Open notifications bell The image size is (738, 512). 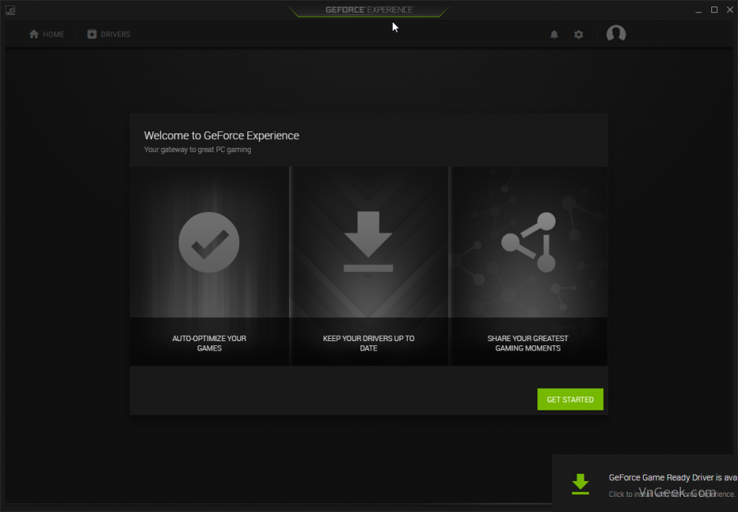tap(554, 35)
